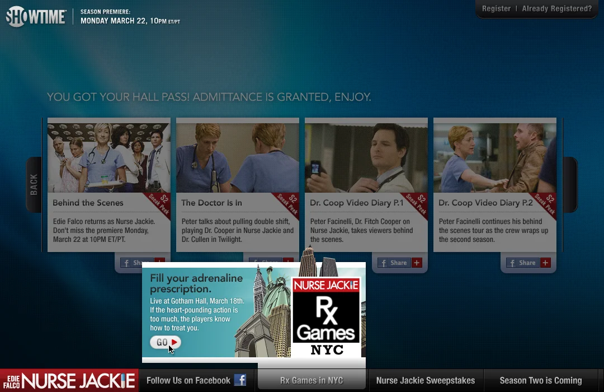This screenshot has height=392, width=604.
Task: Click the red plus under Video Diary P.2
Action: tap(545, 263)
